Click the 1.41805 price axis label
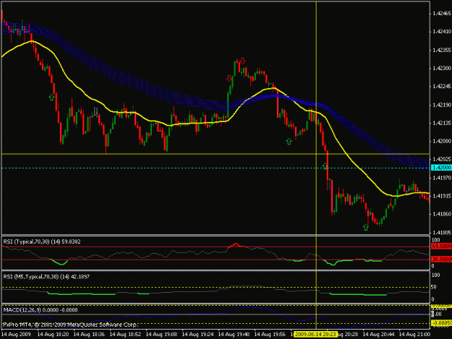 pyautogui.click(x=442, y=232)
